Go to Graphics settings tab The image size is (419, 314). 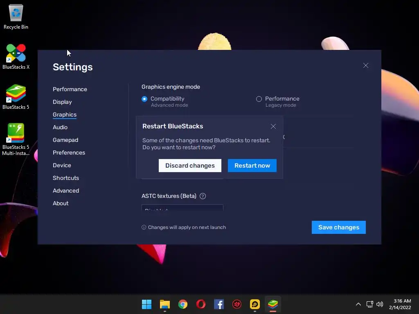(64, 114)
